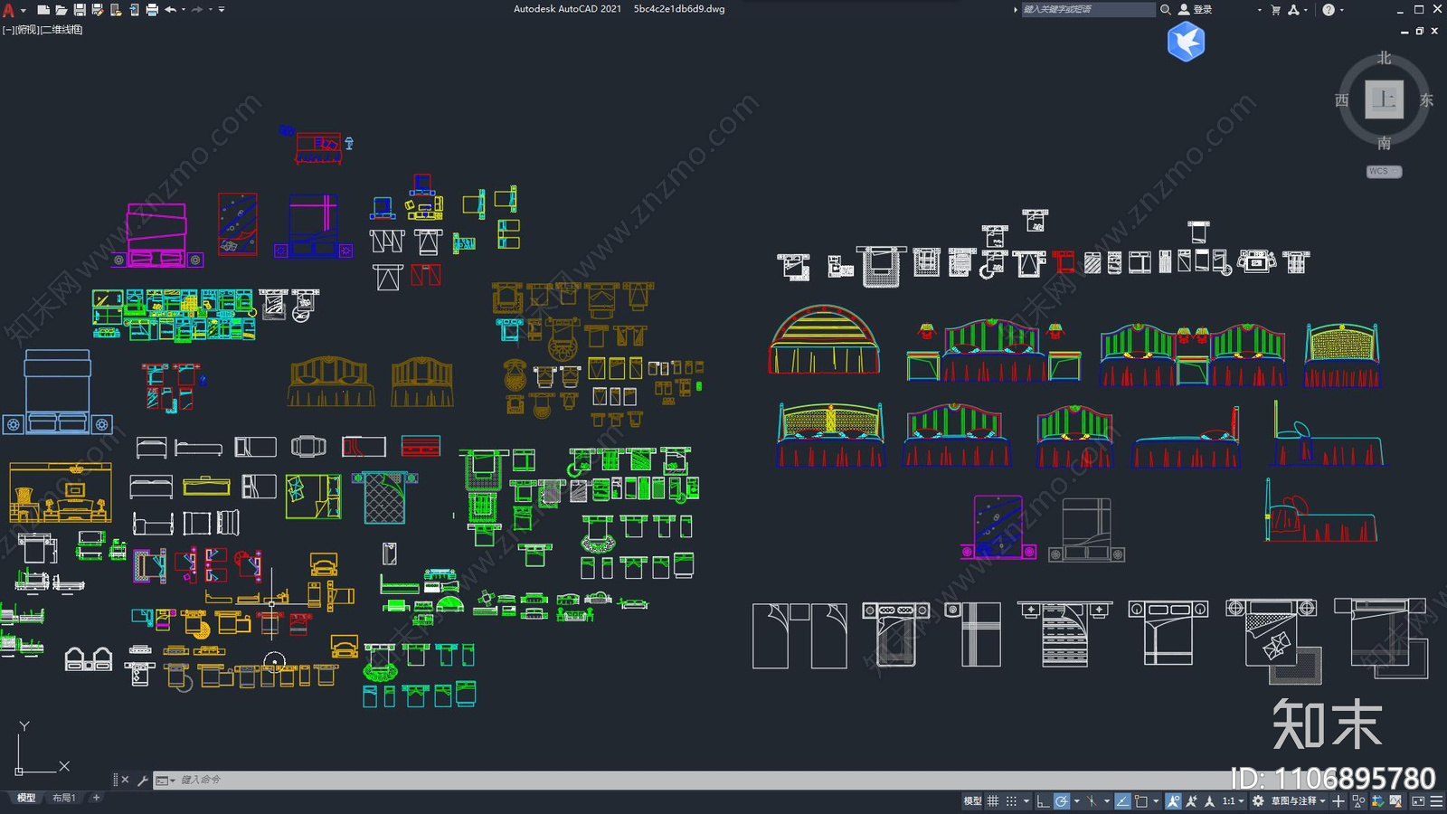Toggle 2D object snap in status bar

coord(1141,801)
